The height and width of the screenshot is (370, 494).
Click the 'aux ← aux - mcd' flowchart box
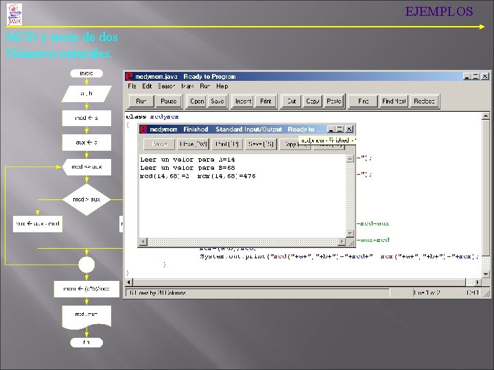point(38,223)
